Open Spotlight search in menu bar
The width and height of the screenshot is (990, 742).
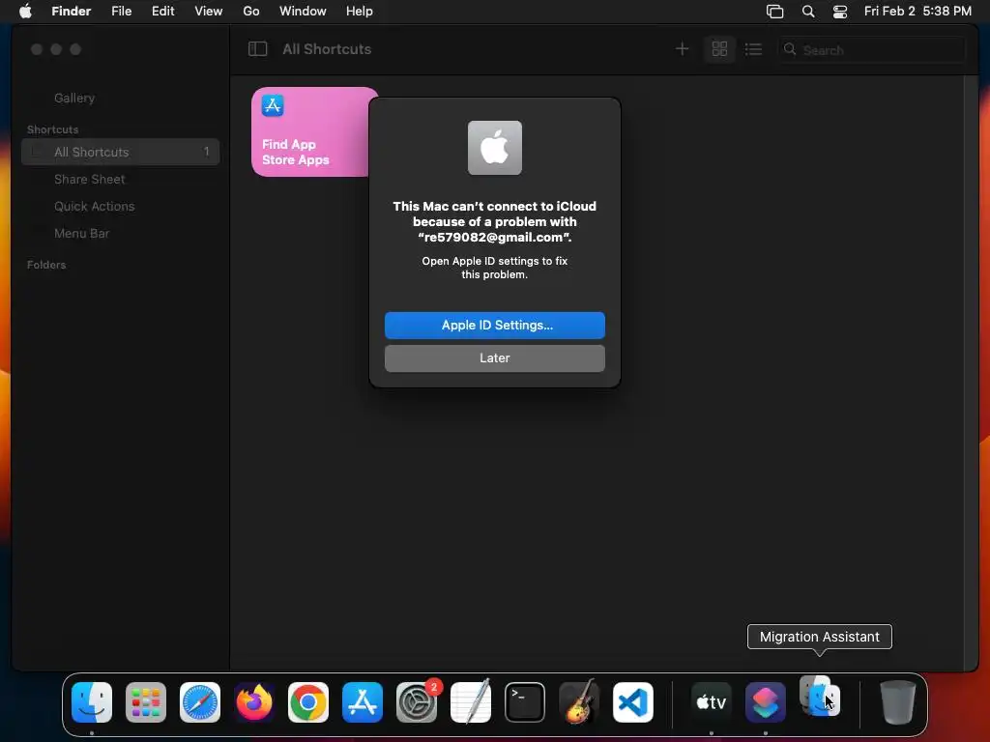click(x=808, y=12)
